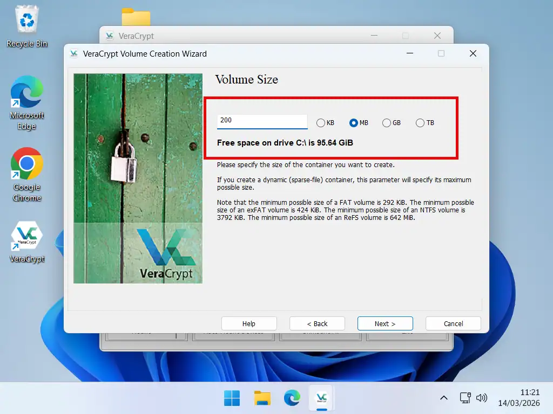This screenshot has width=553, height=414.
Task: Open Edge from the taskbar
Action: point(292,398)
